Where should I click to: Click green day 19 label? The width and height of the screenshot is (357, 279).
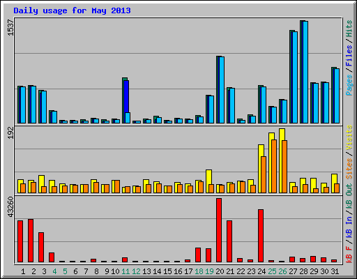[209, 271]
